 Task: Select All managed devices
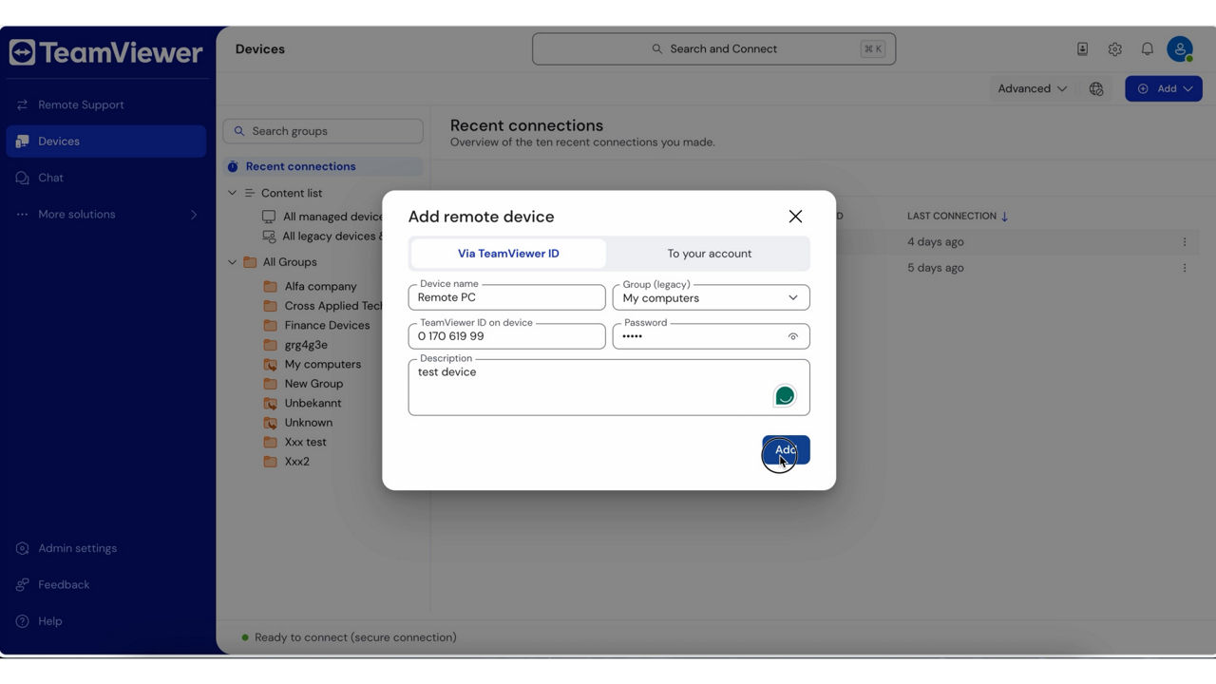pyautogui.click(x=332, y=217)
